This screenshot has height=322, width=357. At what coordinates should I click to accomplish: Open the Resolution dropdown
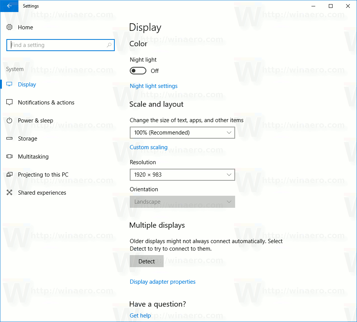coord(182,175)
